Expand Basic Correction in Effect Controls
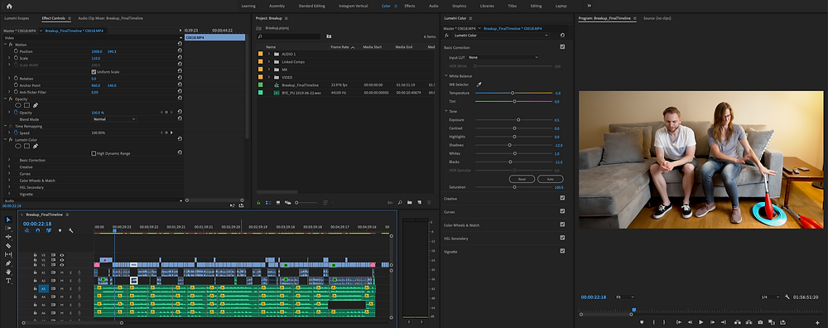The width and height of the screenshot is (828, 328). click(x=9, y=160)
